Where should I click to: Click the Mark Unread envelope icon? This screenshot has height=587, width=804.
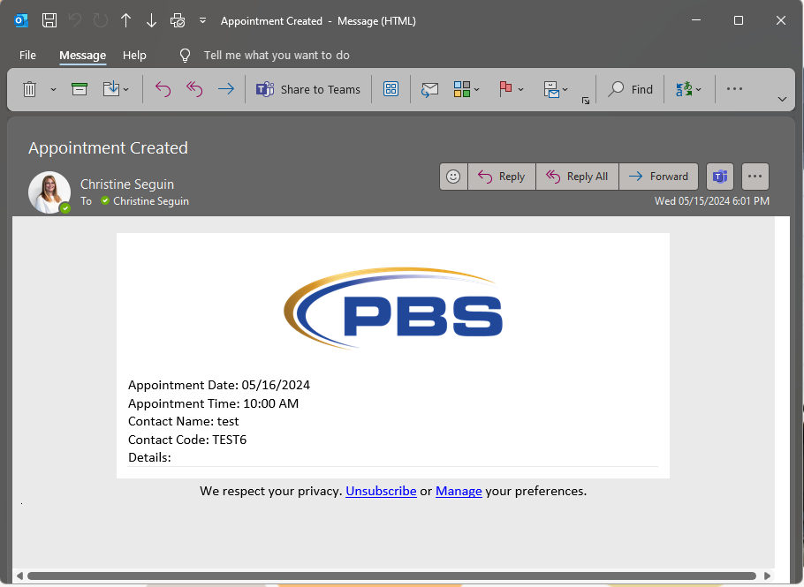[x=429, y=89]
